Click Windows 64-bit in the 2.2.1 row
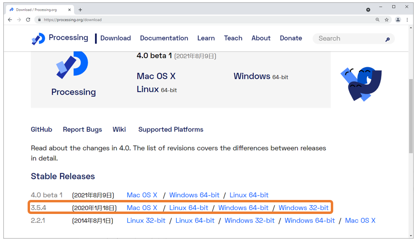The width and height of the screenshot is (417, 241). tap(310, 221)
